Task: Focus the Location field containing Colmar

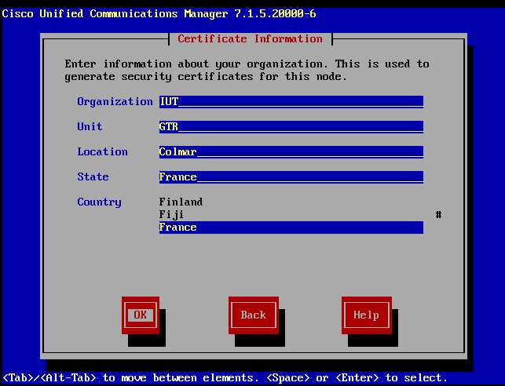Action: point(291,152)
